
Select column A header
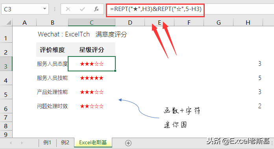coord(24,23)
